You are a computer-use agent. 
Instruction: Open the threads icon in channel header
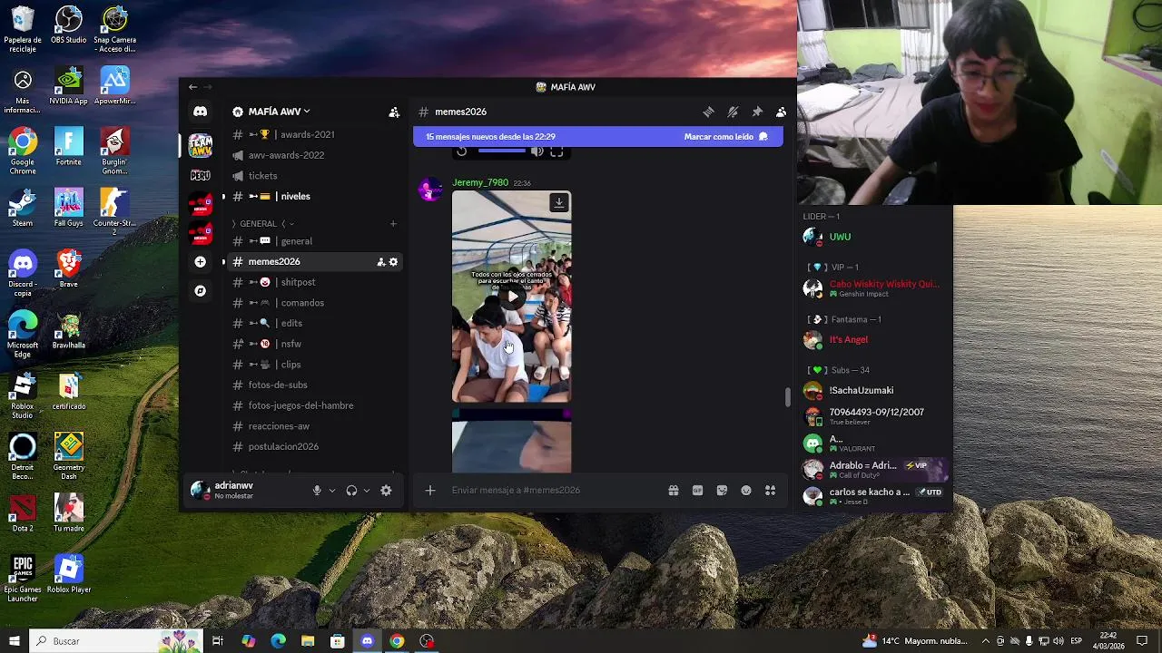click(x=708, y=112)
